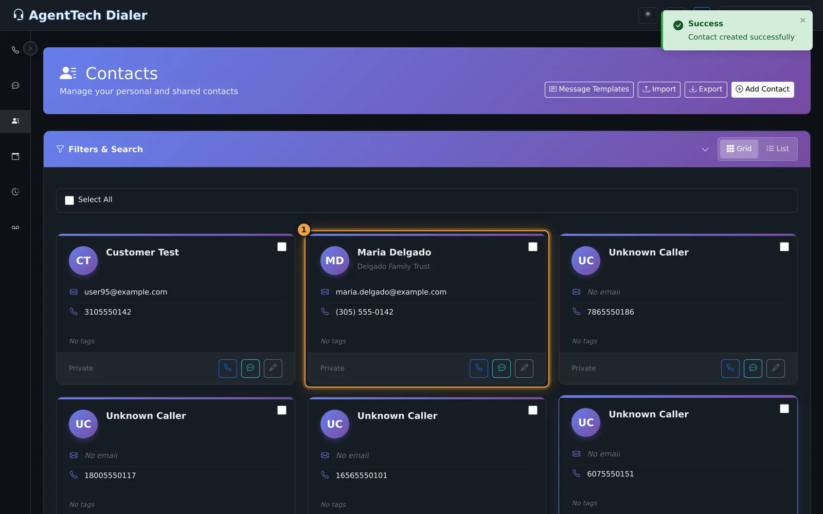Click the Add Contact button
The height and width of the screenshot is (514, 823).
pyautogui.click(x=763, y=89)
